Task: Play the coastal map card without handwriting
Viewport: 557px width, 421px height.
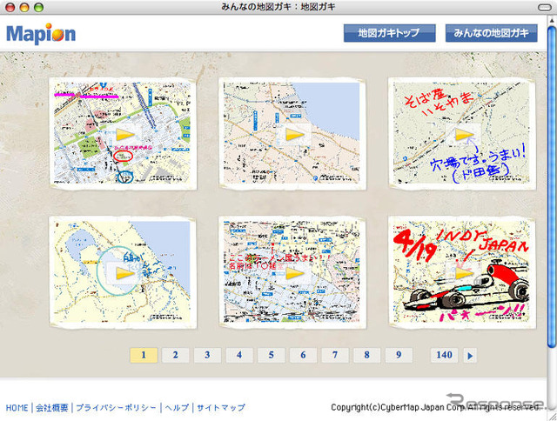Action: 293,135
